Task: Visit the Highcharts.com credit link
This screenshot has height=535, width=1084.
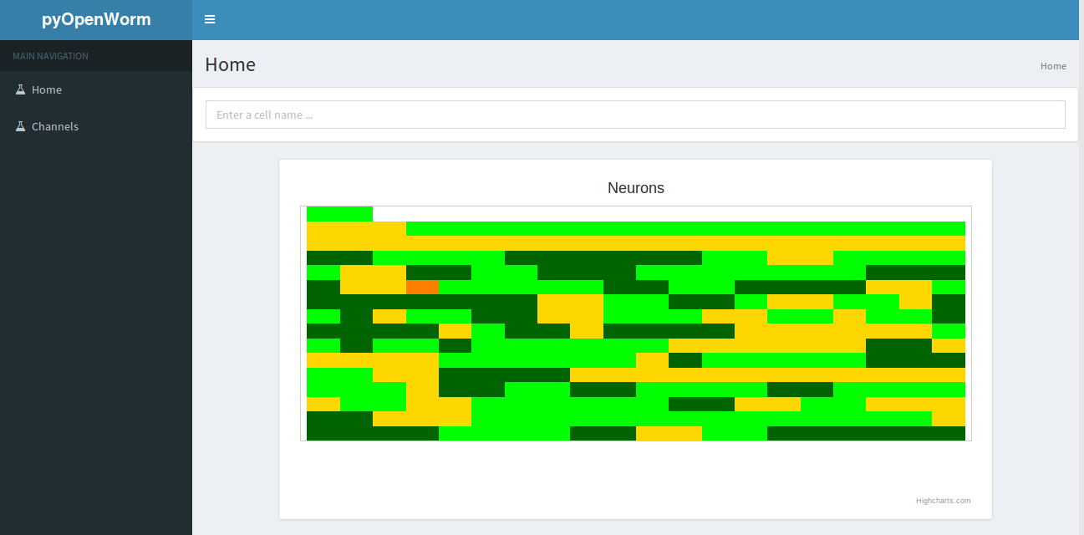Action: [x=943, y=500]
